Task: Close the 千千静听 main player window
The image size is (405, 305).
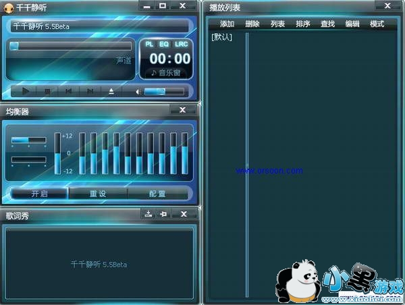Action: pos(183,5)
